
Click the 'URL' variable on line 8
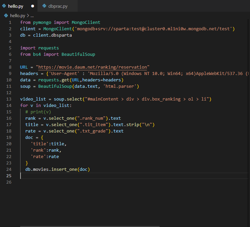pos(24,67)
